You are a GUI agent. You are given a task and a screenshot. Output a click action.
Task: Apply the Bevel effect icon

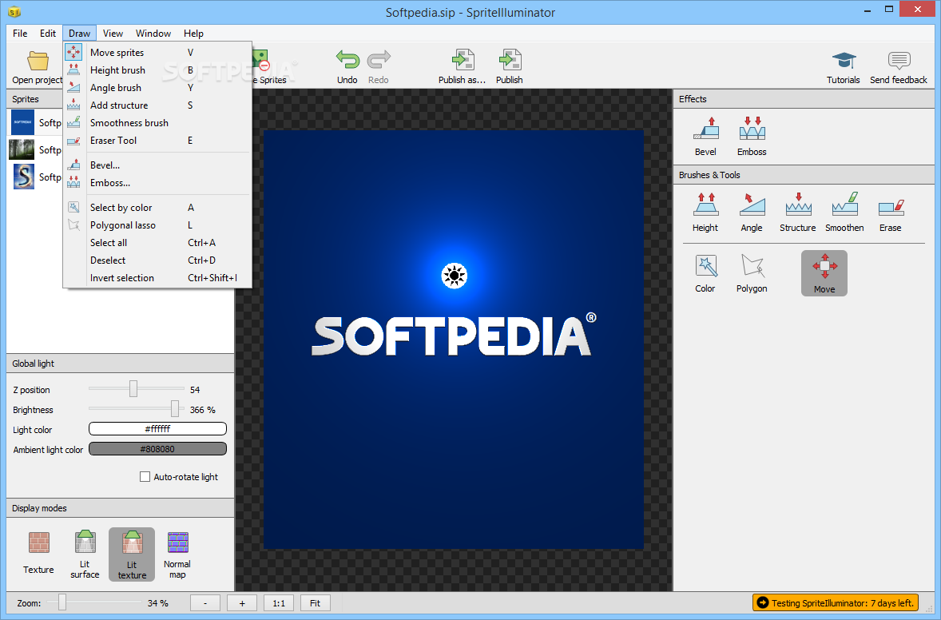click(706, 129)
